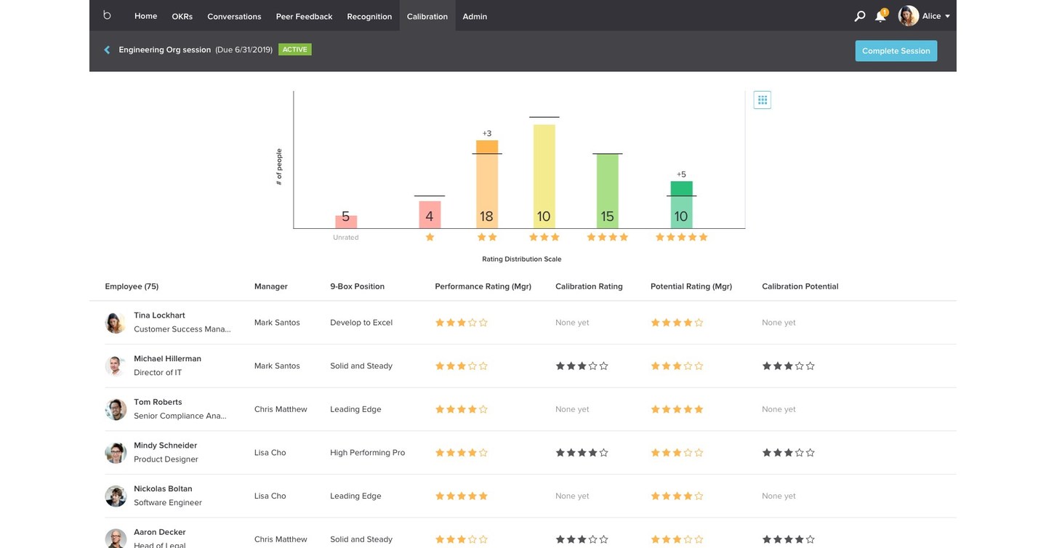
Task: Open the search icon
Action: [858, 15]
